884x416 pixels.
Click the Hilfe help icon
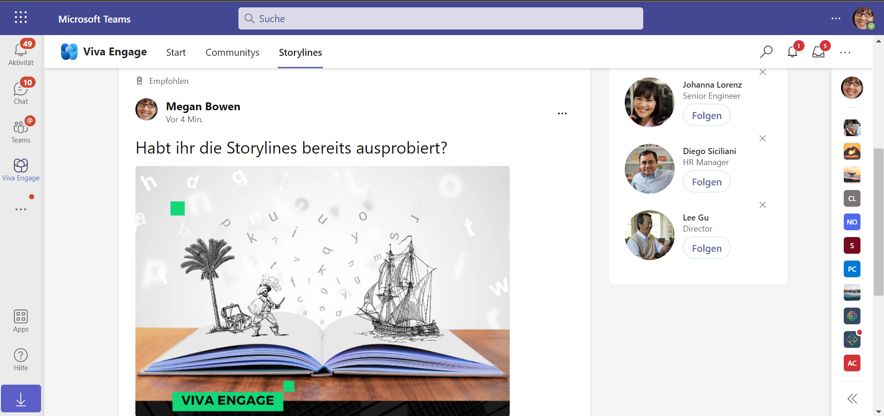point(21,359)
